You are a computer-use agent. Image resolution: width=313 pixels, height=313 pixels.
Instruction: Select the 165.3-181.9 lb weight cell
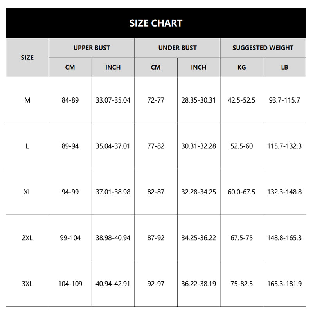pyautogui.click(x=284, y=284)
